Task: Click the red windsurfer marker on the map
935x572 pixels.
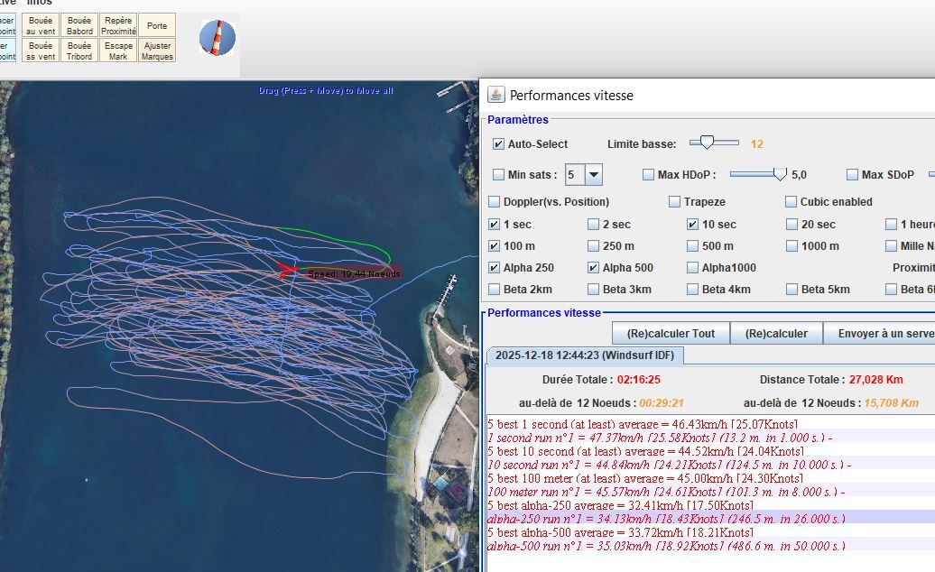Action: pyautogui.click(x=289, y=269)
